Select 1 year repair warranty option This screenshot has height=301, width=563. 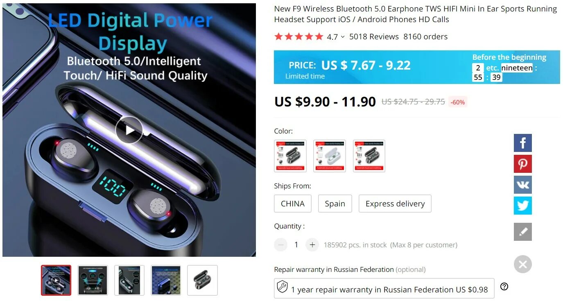click(x=384, y=288)
